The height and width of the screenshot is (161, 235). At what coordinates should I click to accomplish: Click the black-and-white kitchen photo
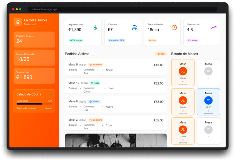tap(116, 140)
